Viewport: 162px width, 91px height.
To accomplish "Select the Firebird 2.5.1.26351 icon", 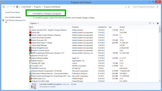I will tap(30, 81).
